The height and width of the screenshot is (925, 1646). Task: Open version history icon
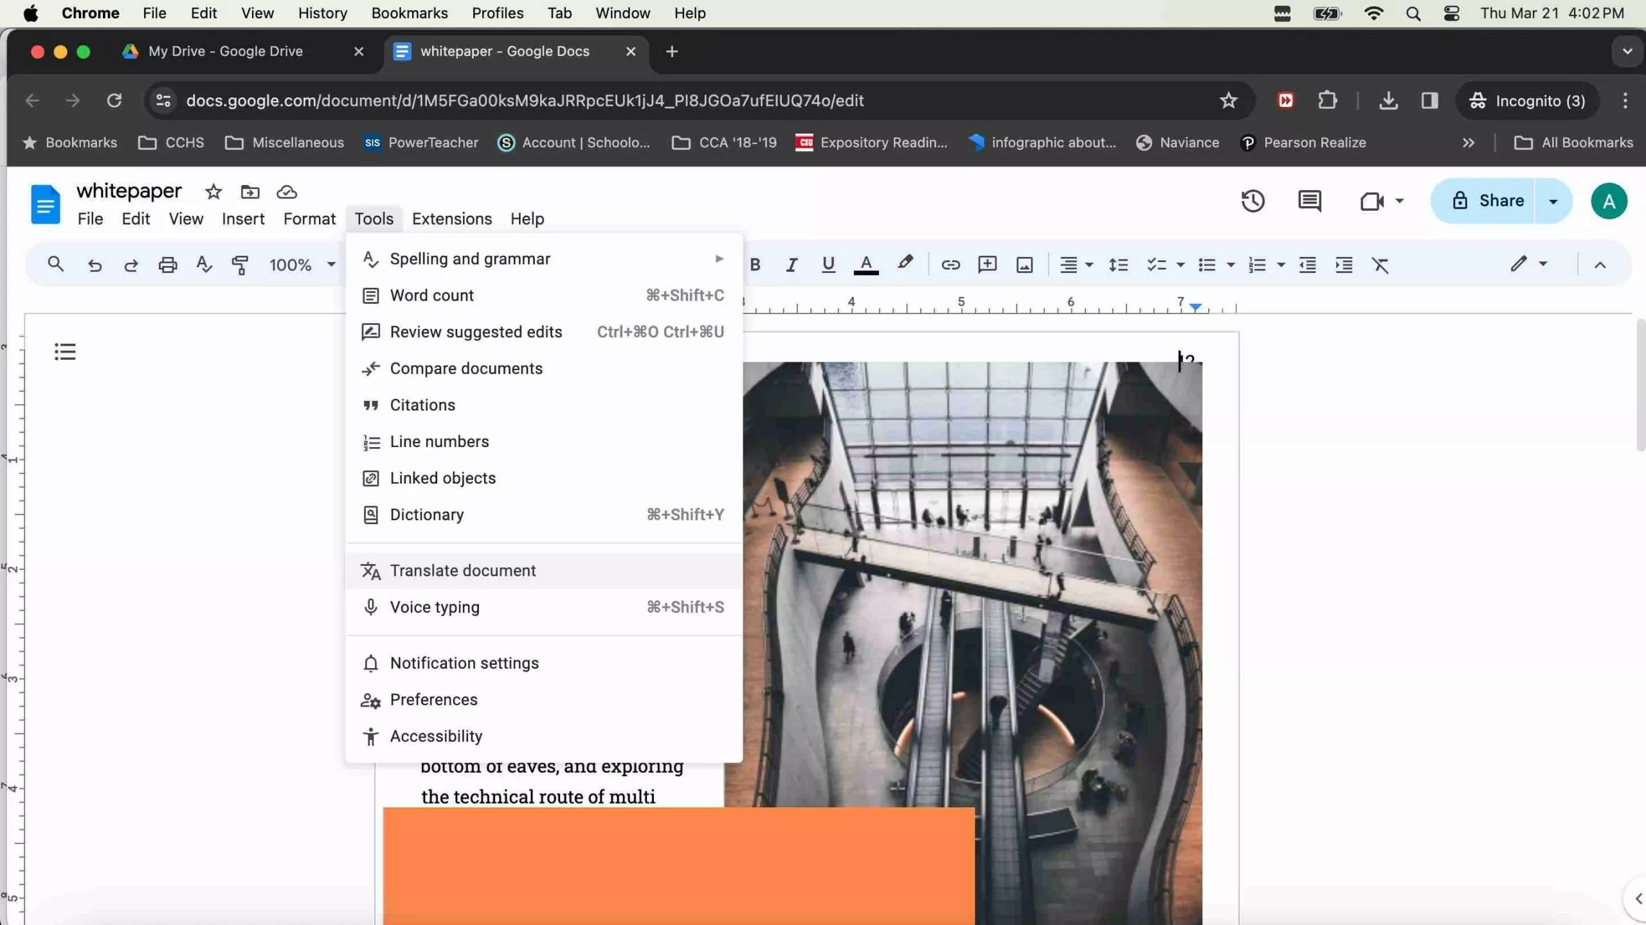coord(1253,201)
